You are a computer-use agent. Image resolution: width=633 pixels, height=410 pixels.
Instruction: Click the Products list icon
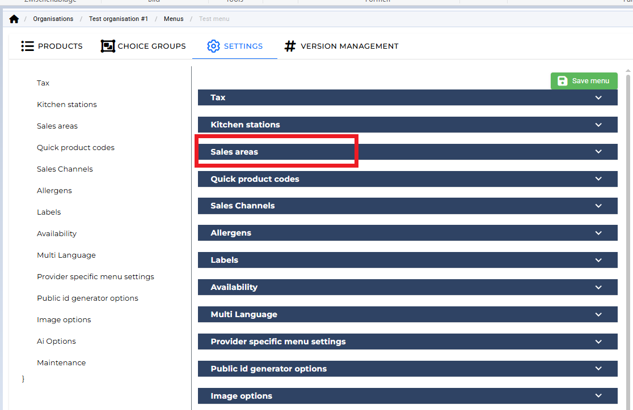[27, 46]
